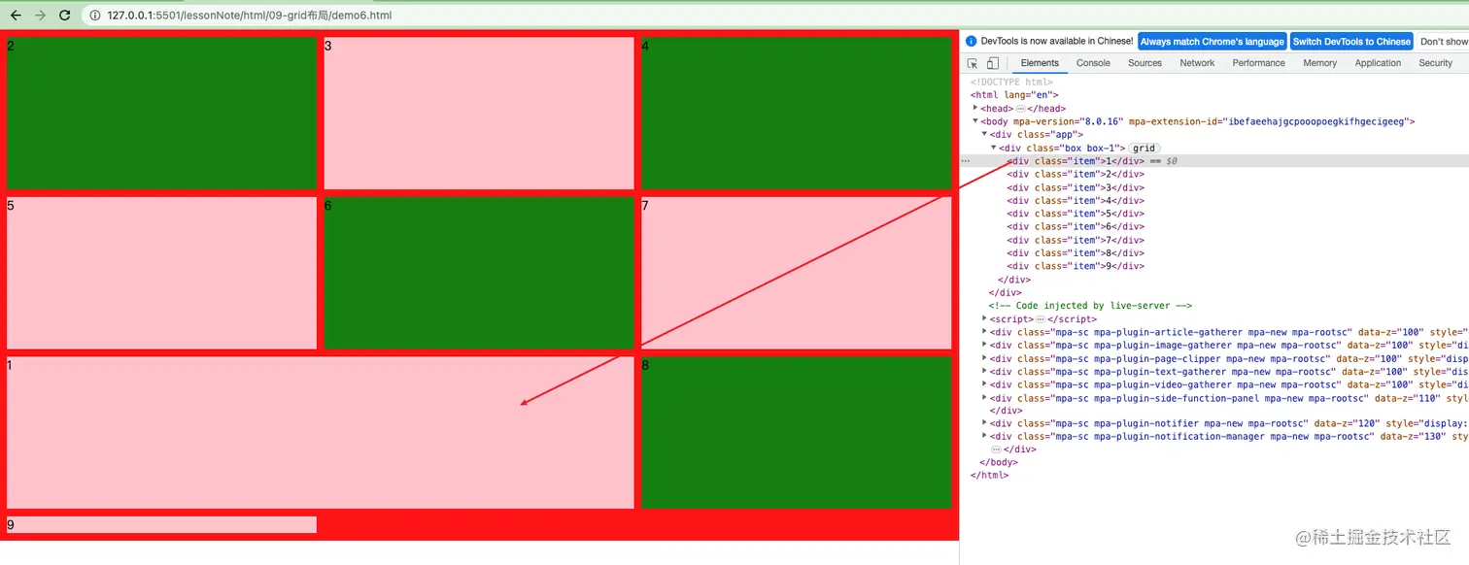The width and height of the screenshot is (1469, 565).
Task: Switch to the Network tab
Action: 1197,63
